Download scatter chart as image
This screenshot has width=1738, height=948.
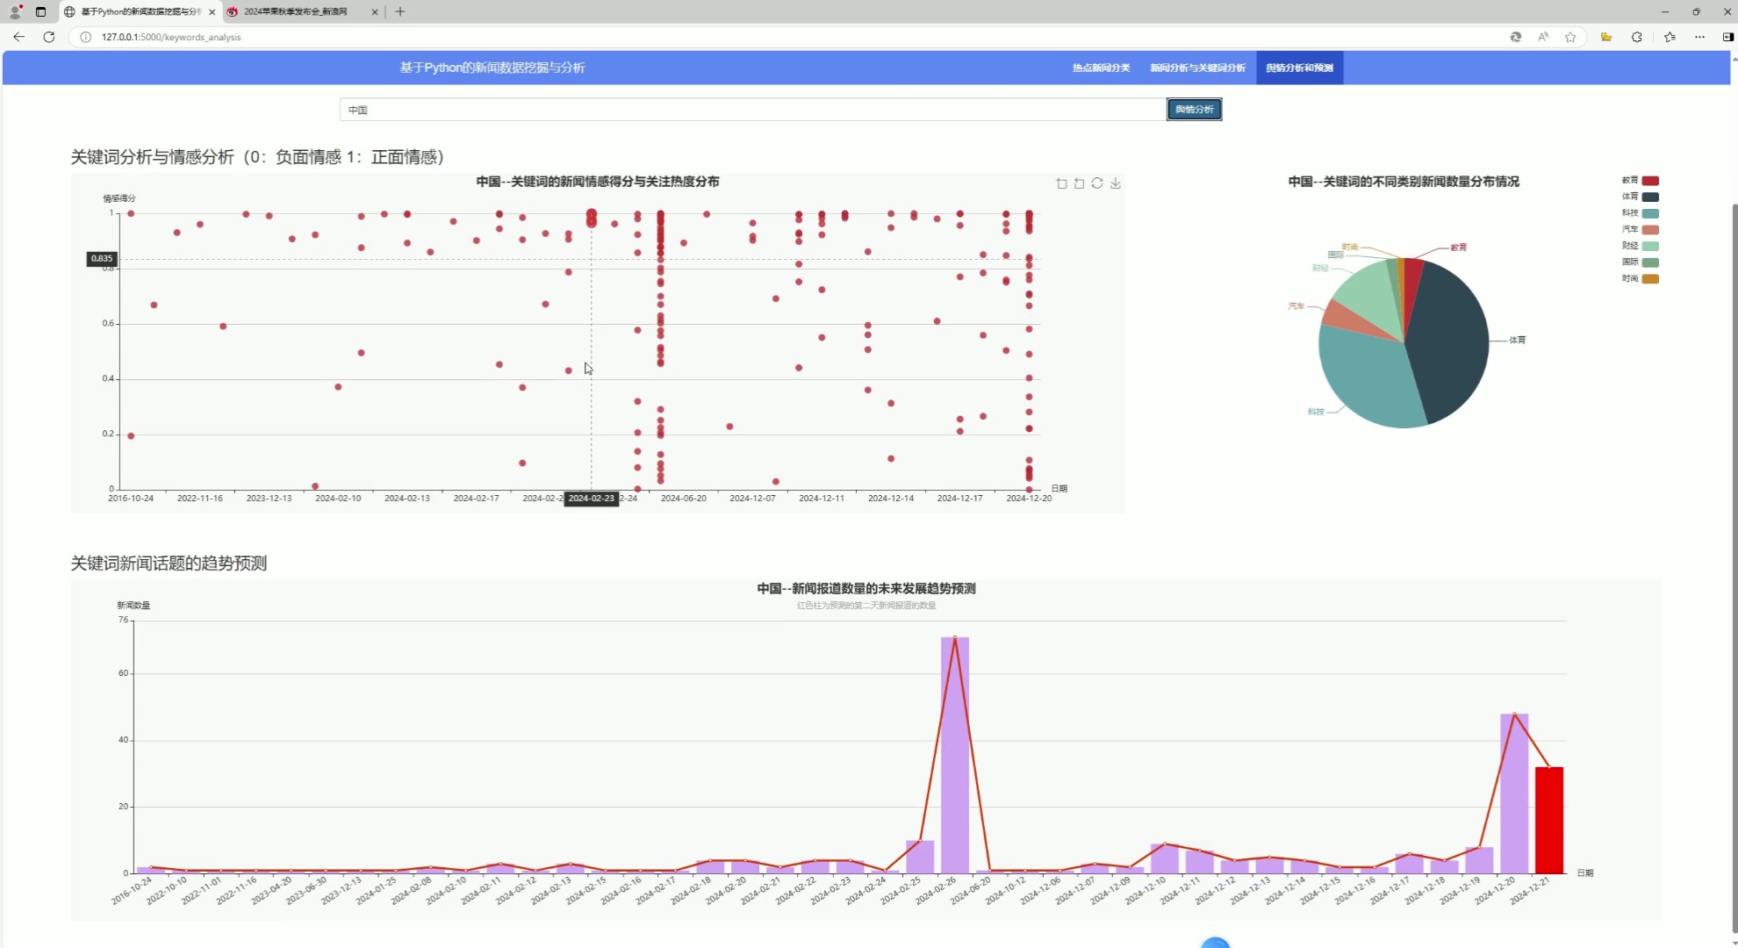pyautogui.click(x=1116, y=183)
